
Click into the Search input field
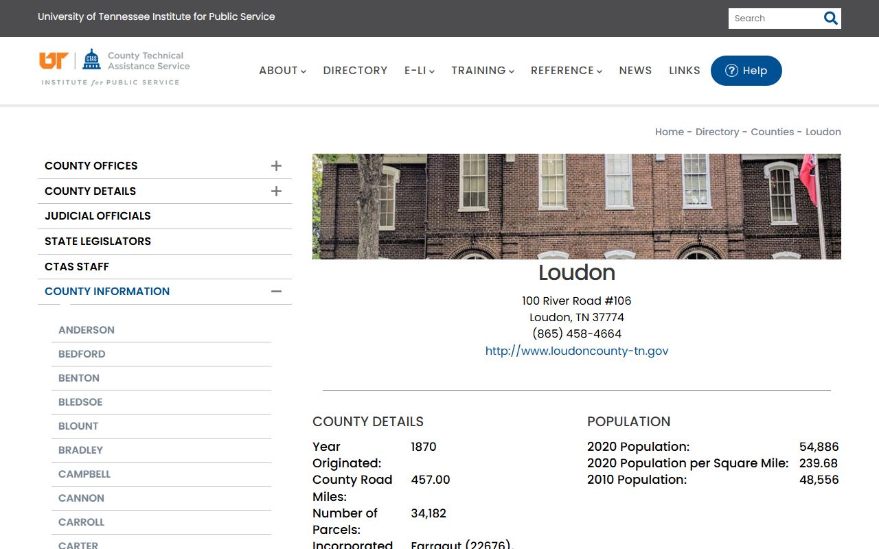(775, 19)
